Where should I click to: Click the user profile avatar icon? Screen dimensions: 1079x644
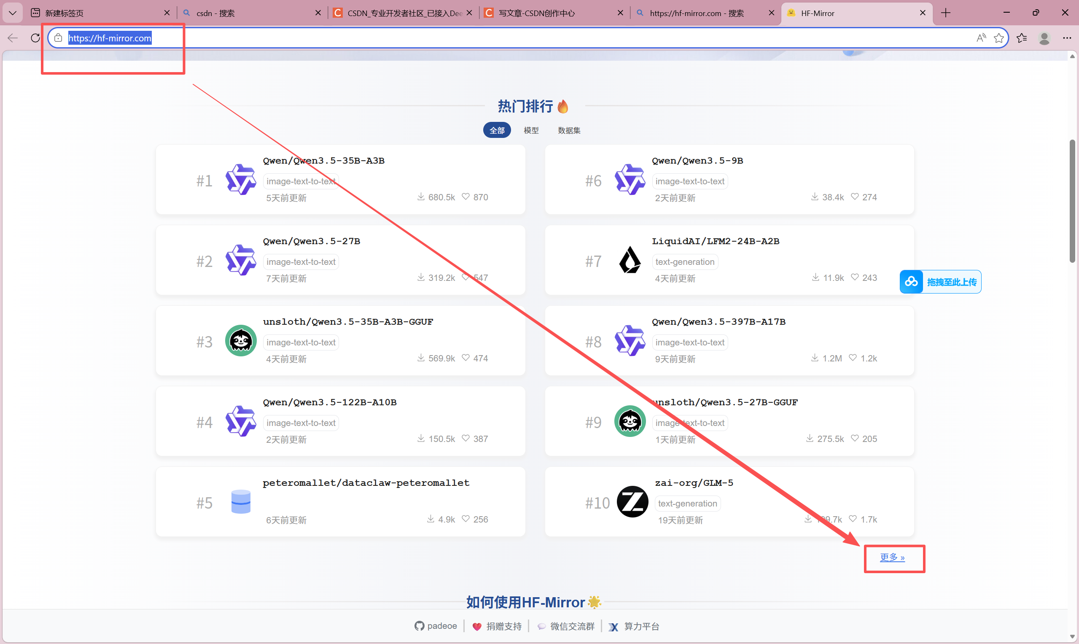pos(1044,38)
